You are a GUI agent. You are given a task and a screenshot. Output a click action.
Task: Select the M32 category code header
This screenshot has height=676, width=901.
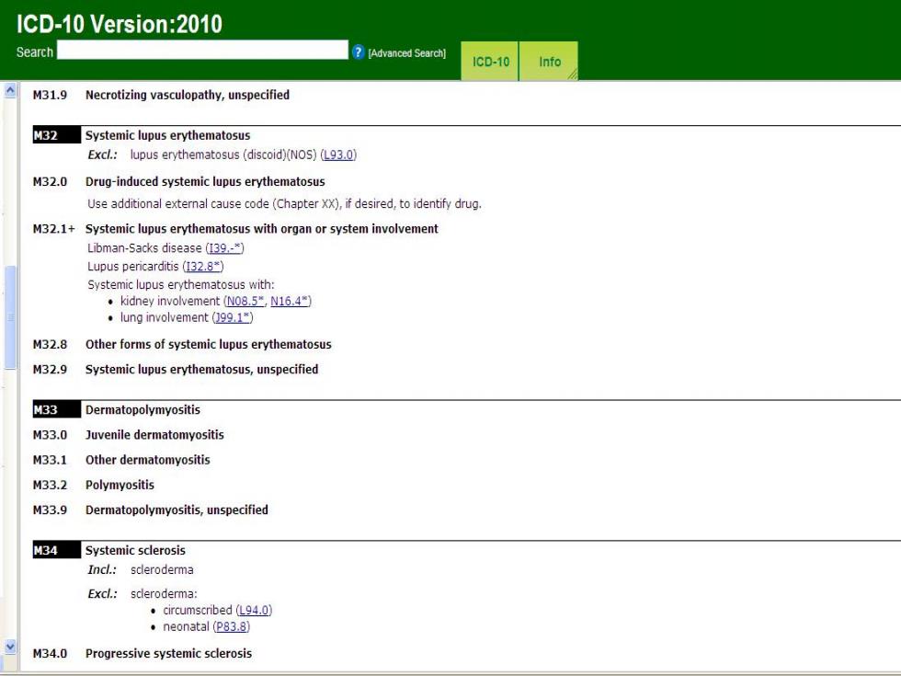pyautogui.click(x=56, y=135)
